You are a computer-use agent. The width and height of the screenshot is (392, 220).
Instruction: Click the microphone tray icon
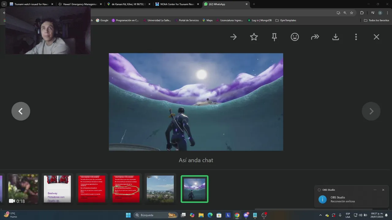(340, 215)
